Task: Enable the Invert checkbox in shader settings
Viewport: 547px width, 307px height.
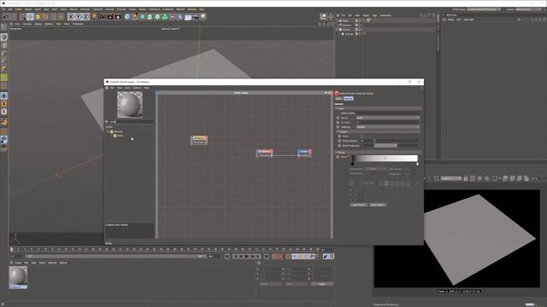Action: [x=362, y=136]
